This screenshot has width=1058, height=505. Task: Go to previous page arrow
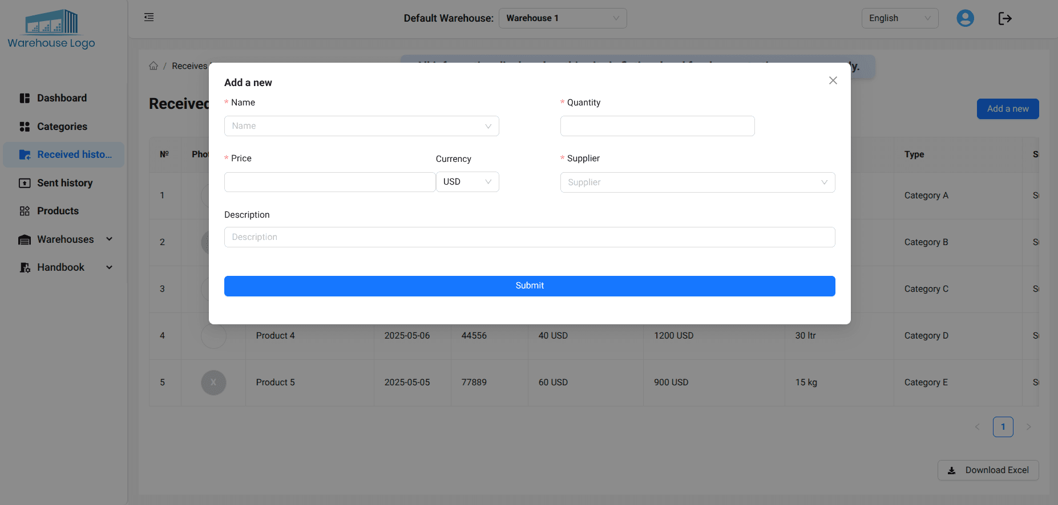(977, 427)
